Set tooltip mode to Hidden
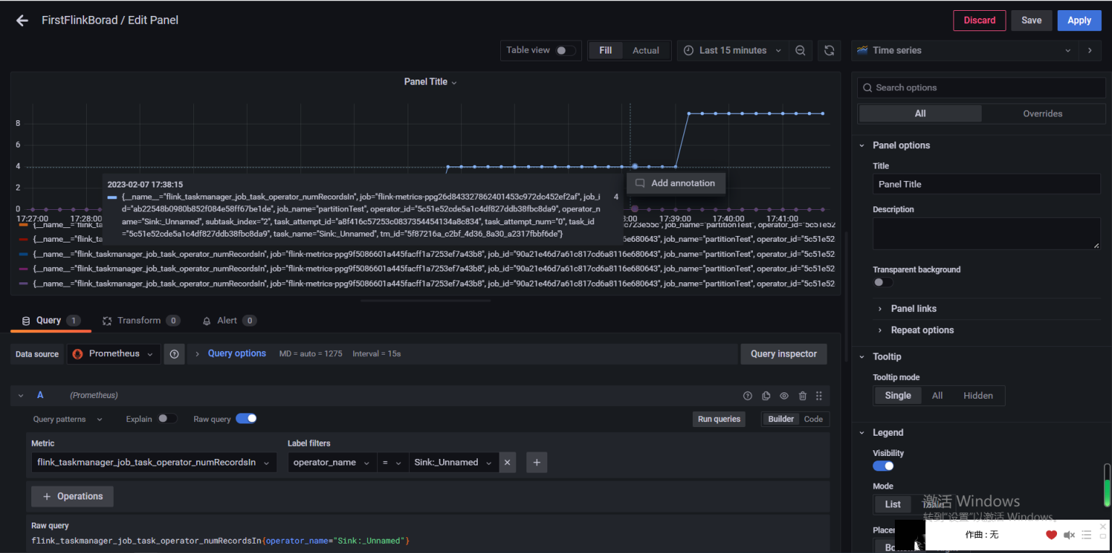Image resolution: width=1112 pixels, height=553 pixels. 978,396
